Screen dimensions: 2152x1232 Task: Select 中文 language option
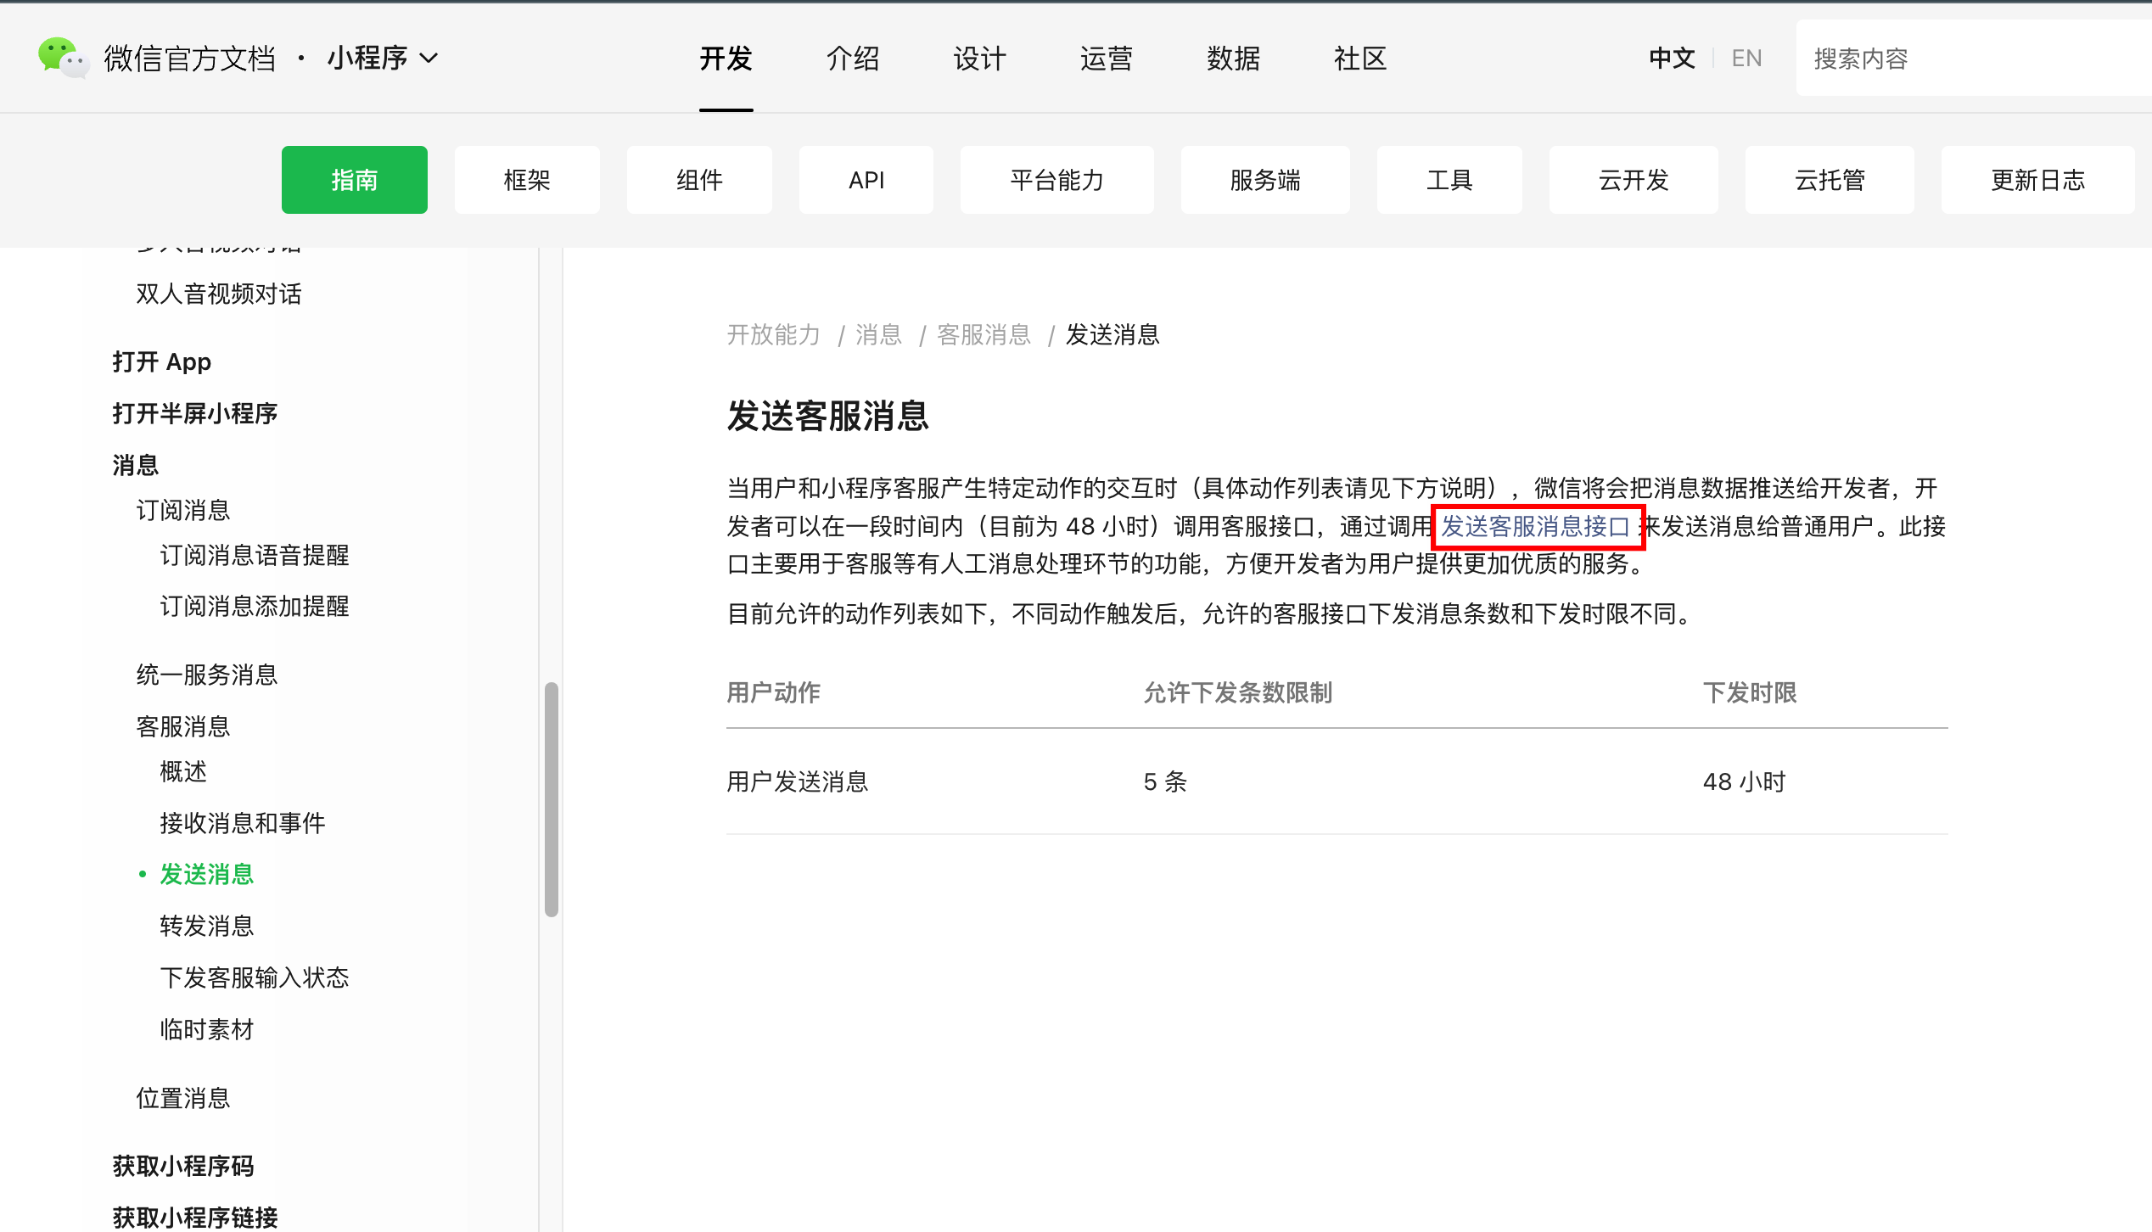(1672, 58)
